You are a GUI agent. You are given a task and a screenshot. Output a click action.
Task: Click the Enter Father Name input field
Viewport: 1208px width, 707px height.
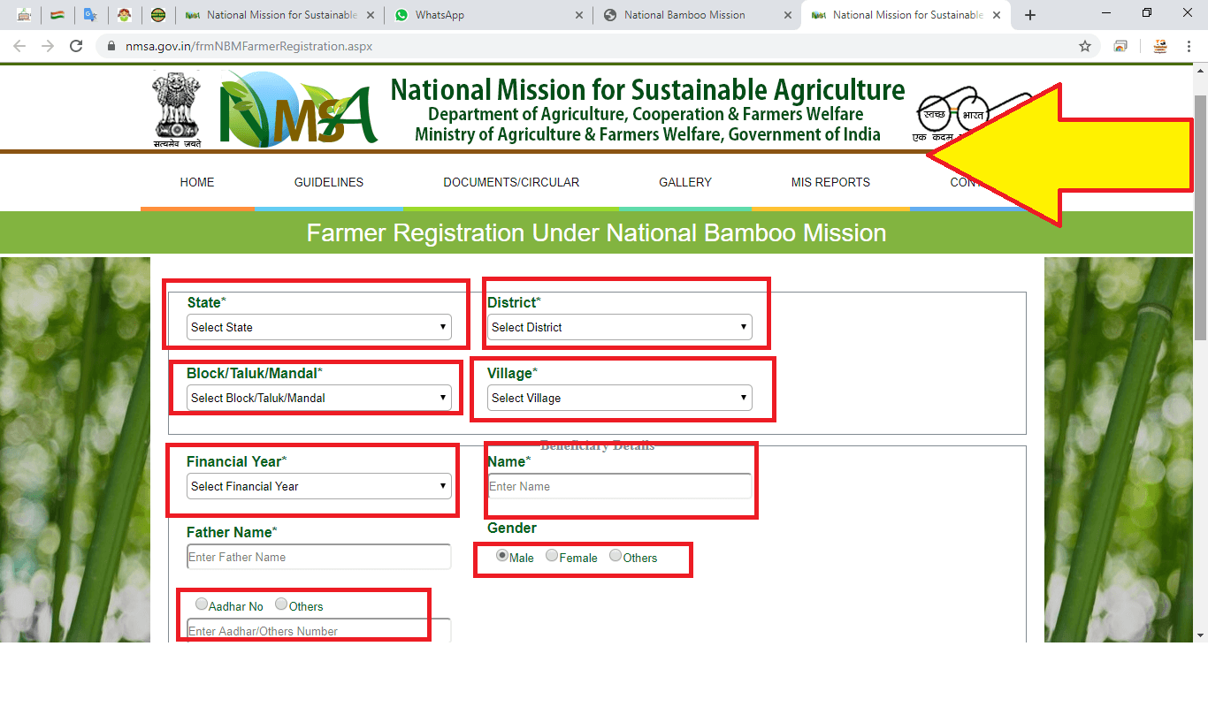[x=319, y=557]
